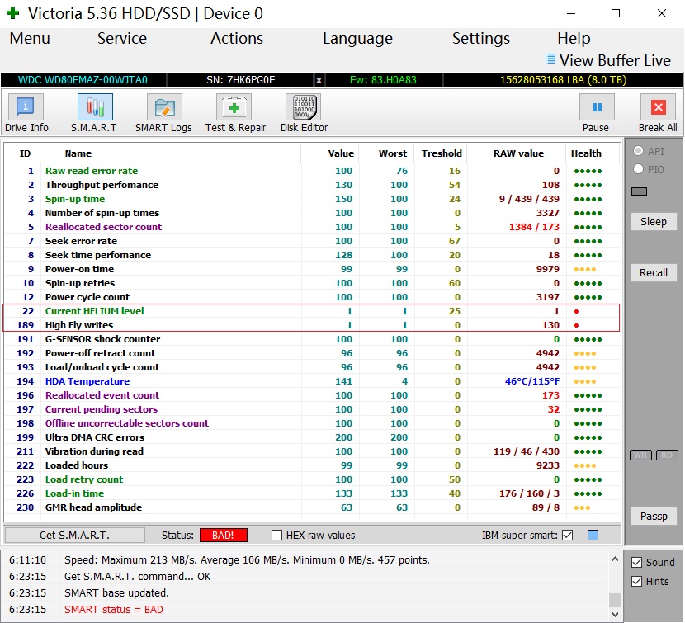Click the Fw: 83.H0A83 firmware label
The height and width of the screenshot is (623, 685).
click(383, 80)
